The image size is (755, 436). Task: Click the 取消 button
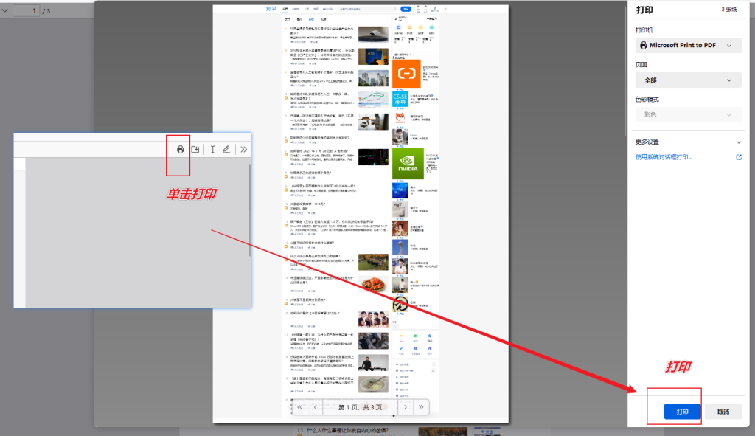(x=723, y=412)
